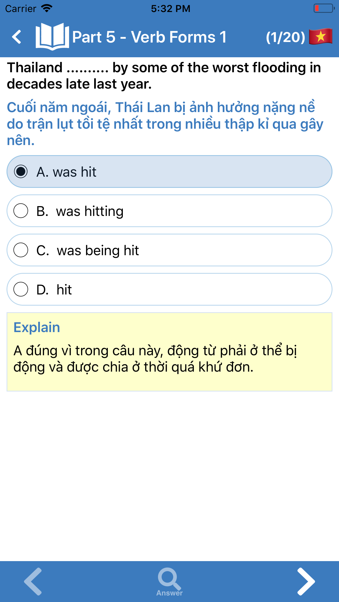The image size is (339, 602).
Task: Tap the Carrier label in status bar
Action: [x=21, y=8]
